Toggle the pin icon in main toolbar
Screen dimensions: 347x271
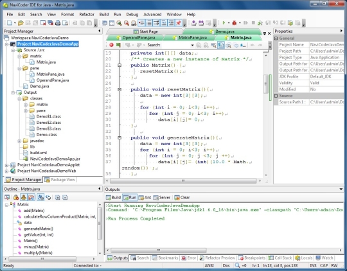pyautogui.click(x=179, y=22)
